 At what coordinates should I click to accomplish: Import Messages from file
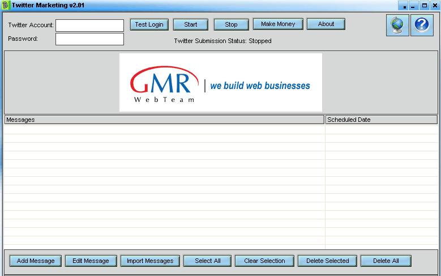(x=150, y=261)
